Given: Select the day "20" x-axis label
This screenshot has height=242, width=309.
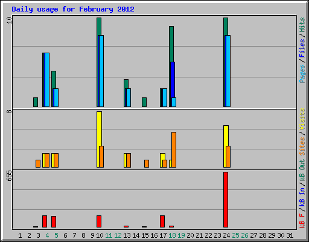Looking at the screenshot, I should coord(190,235).
